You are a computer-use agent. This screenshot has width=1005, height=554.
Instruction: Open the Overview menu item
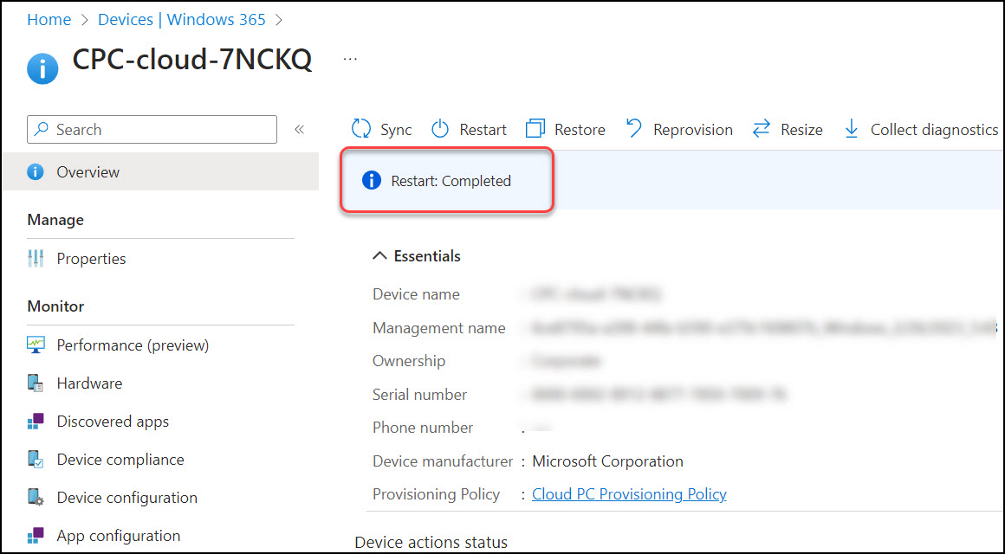tap(160, 171)
